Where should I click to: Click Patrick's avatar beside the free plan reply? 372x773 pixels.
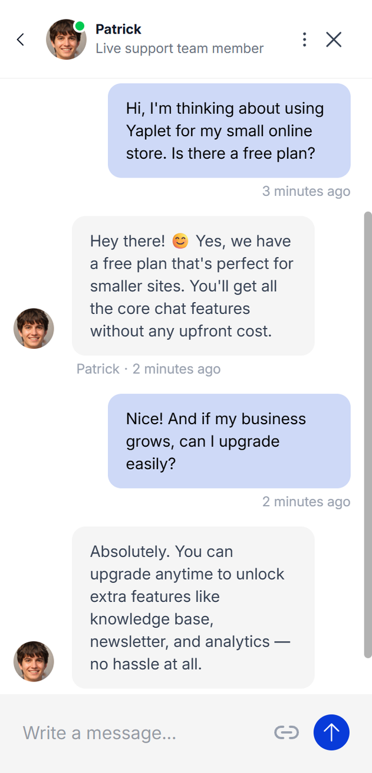[x=34, y=328]
